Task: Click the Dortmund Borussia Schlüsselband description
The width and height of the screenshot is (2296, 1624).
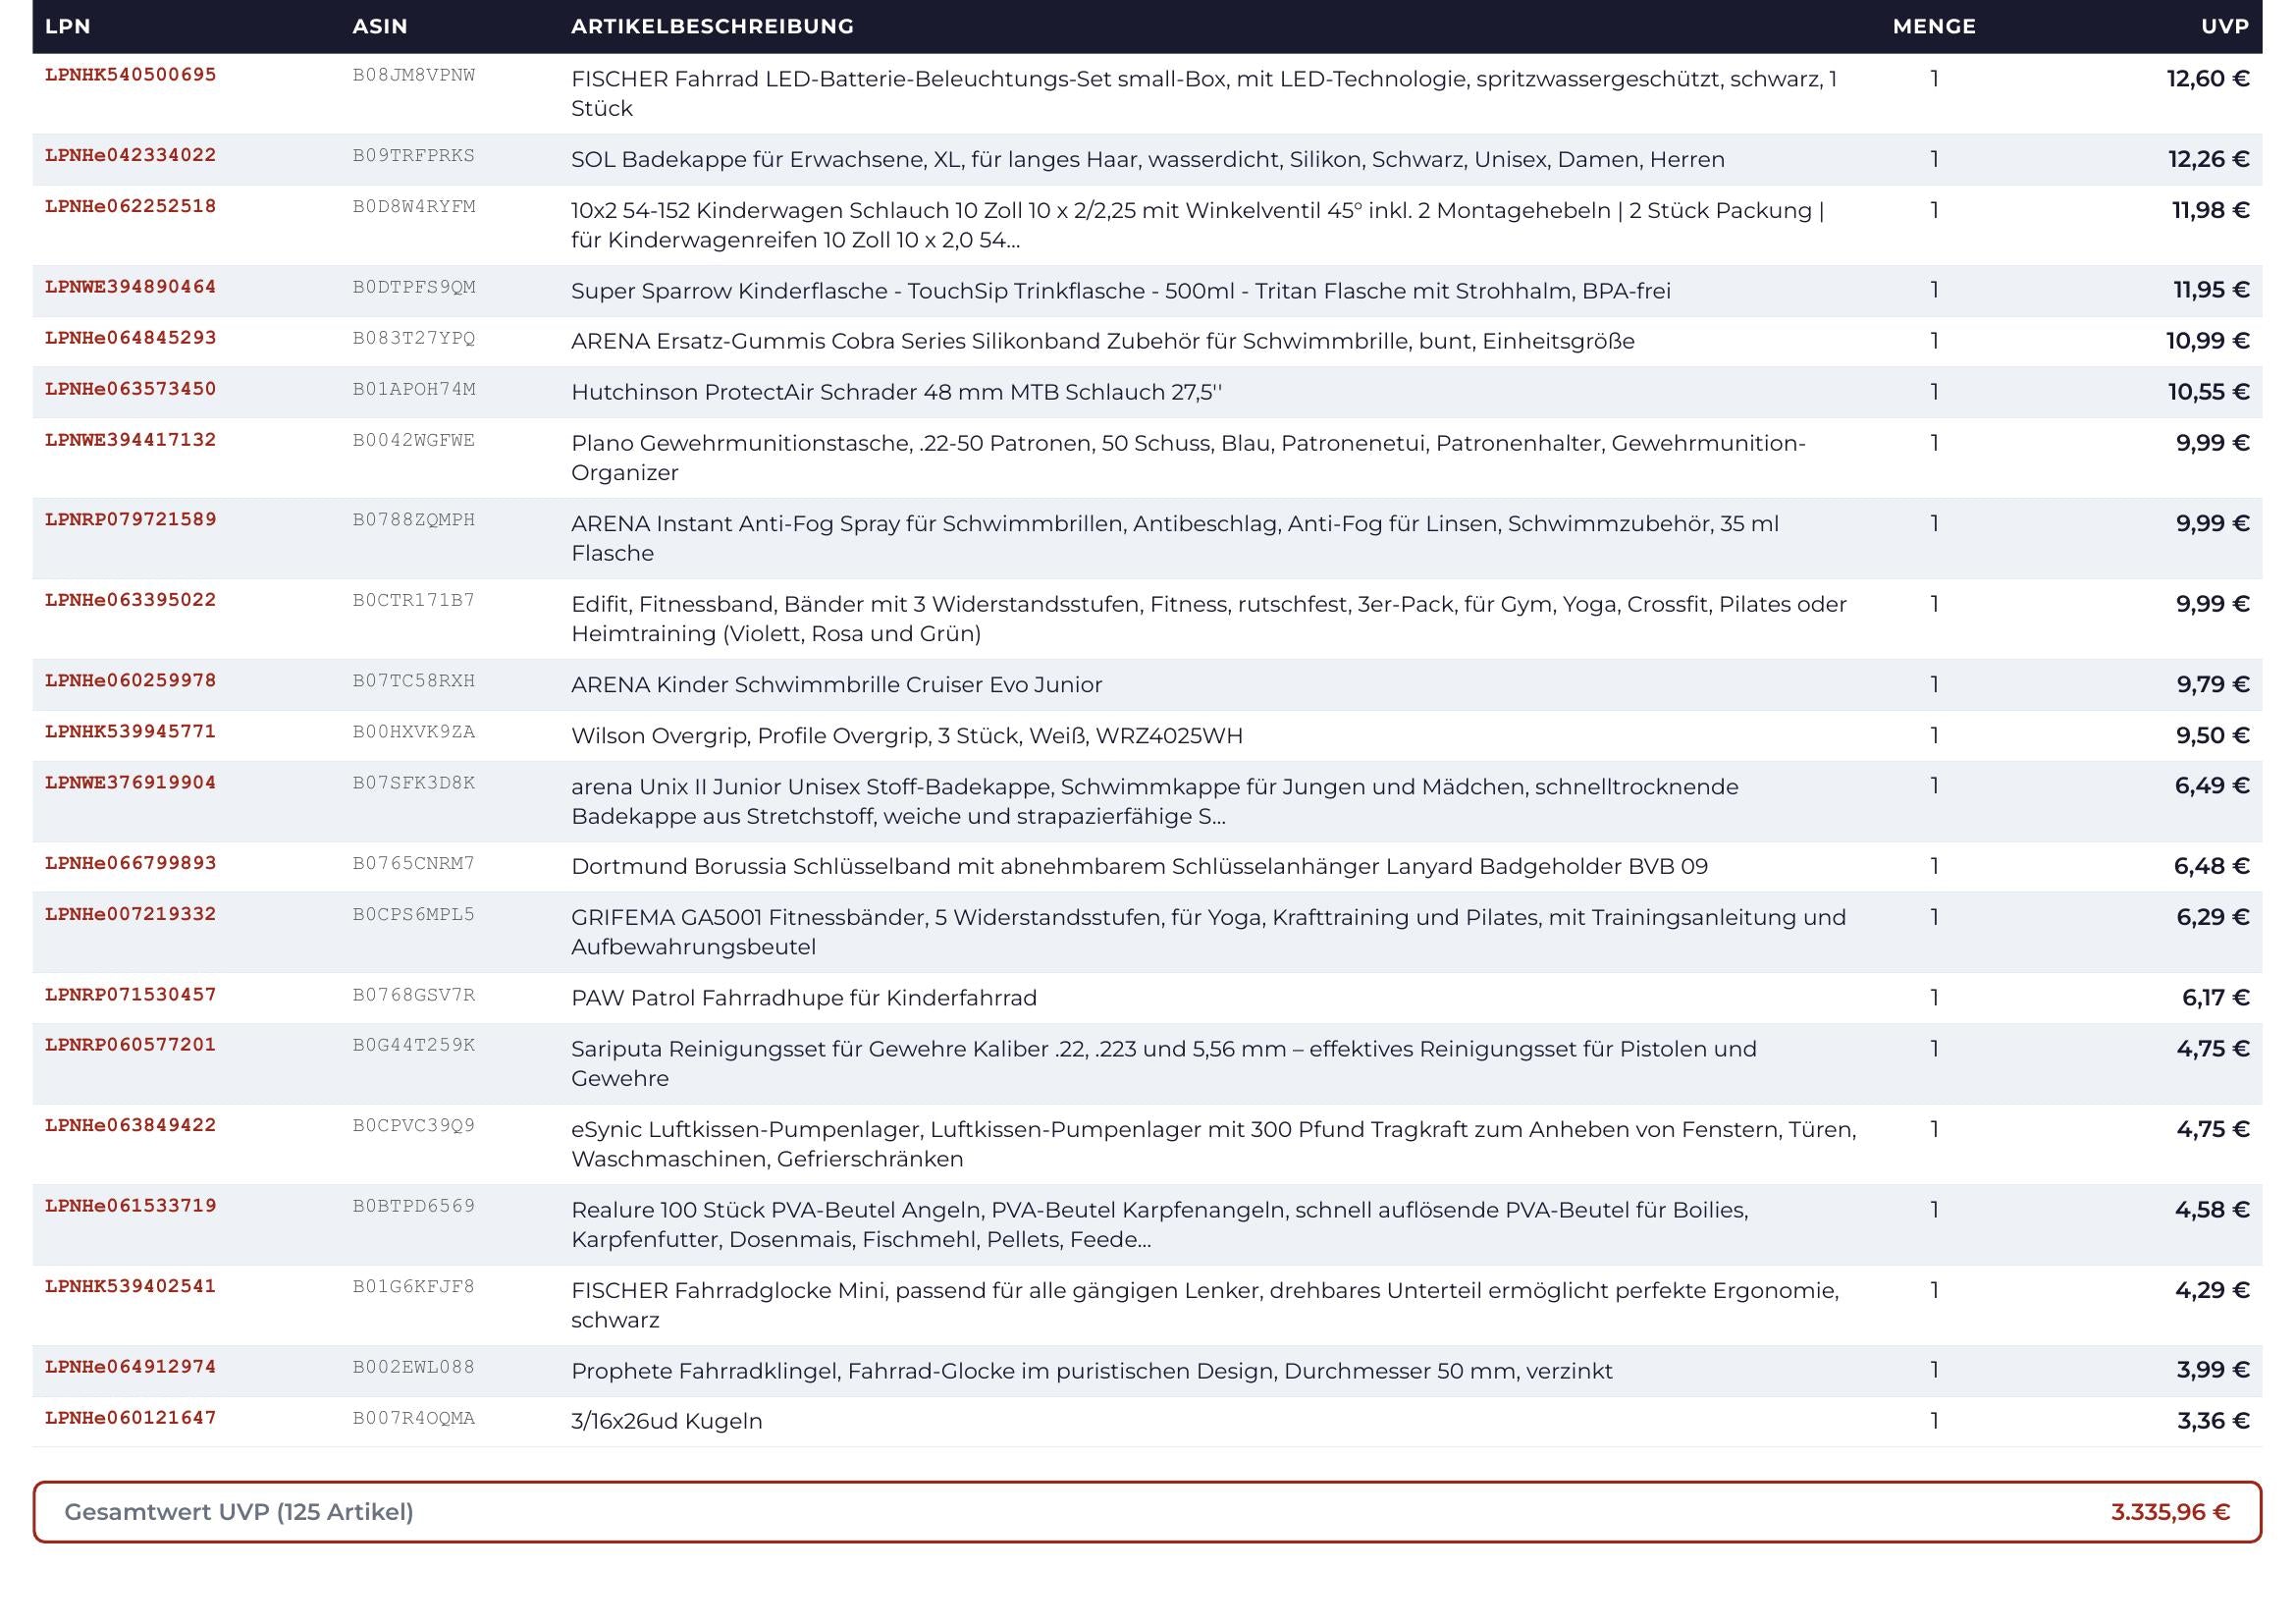Action: coord(1140,867)
